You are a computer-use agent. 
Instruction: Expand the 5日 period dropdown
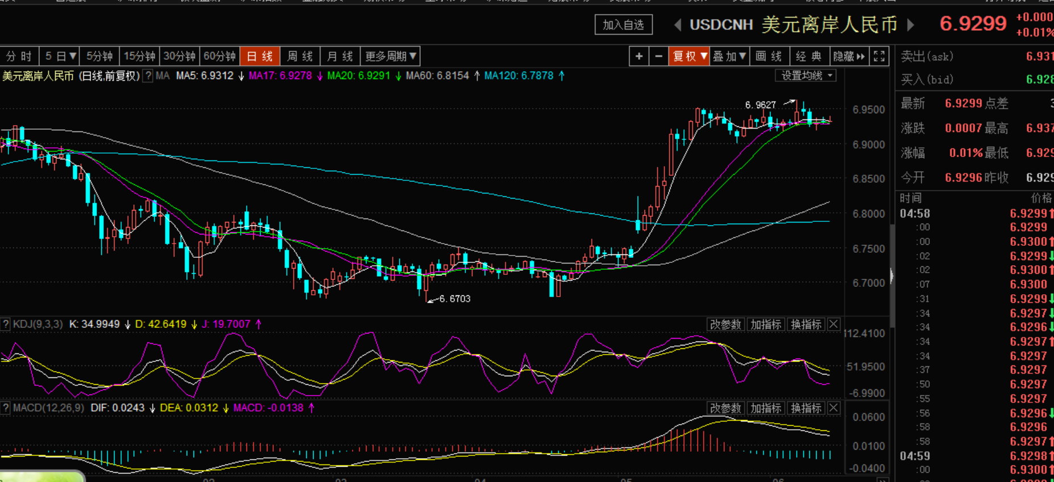pyautogui.click(x=60, y=56)
